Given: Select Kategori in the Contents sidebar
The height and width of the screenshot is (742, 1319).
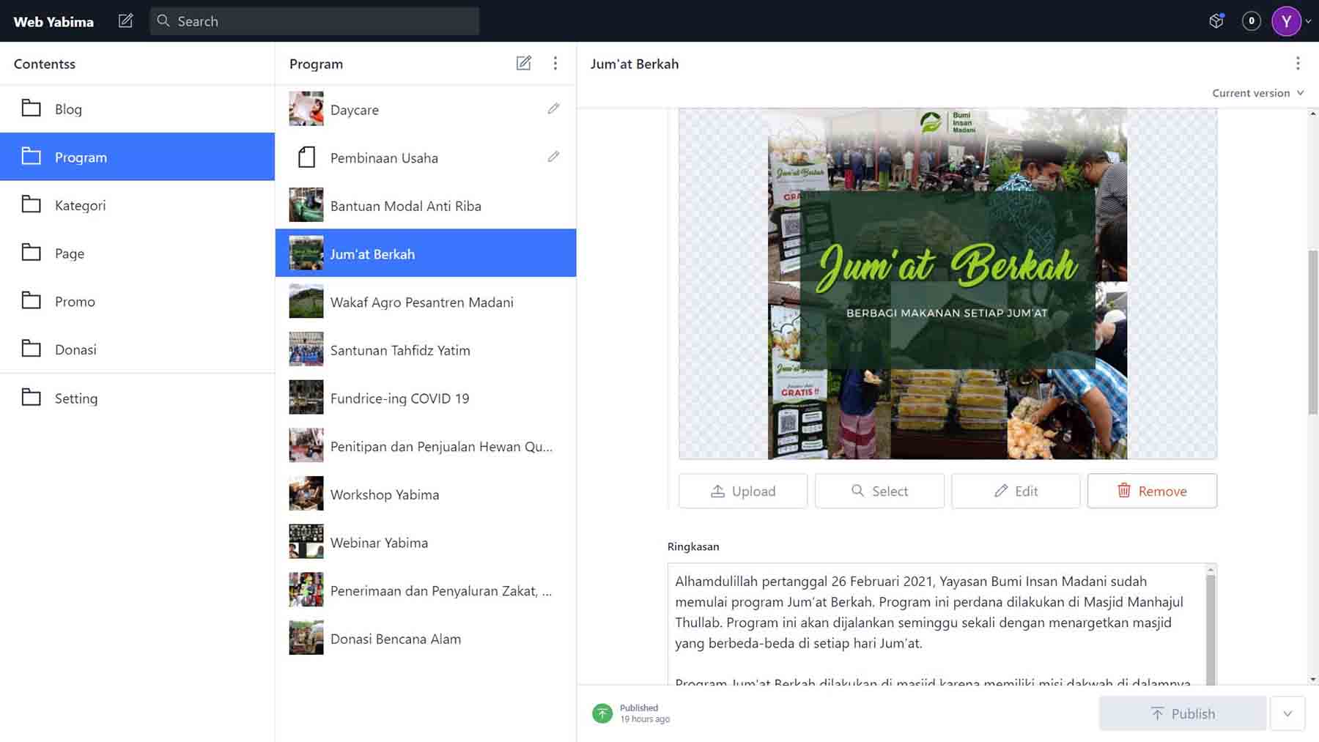Looking at the screenshot, I should click(80, 206).
